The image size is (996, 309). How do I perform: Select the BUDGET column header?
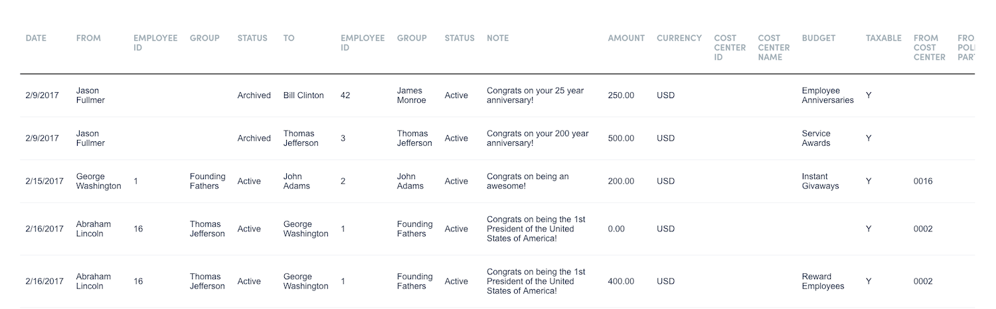coord(818,38)
